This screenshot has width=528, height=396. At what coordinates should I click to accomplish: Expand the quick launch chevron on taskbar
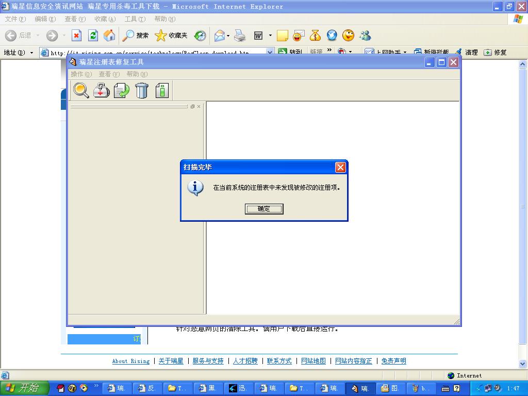(96, 386)
